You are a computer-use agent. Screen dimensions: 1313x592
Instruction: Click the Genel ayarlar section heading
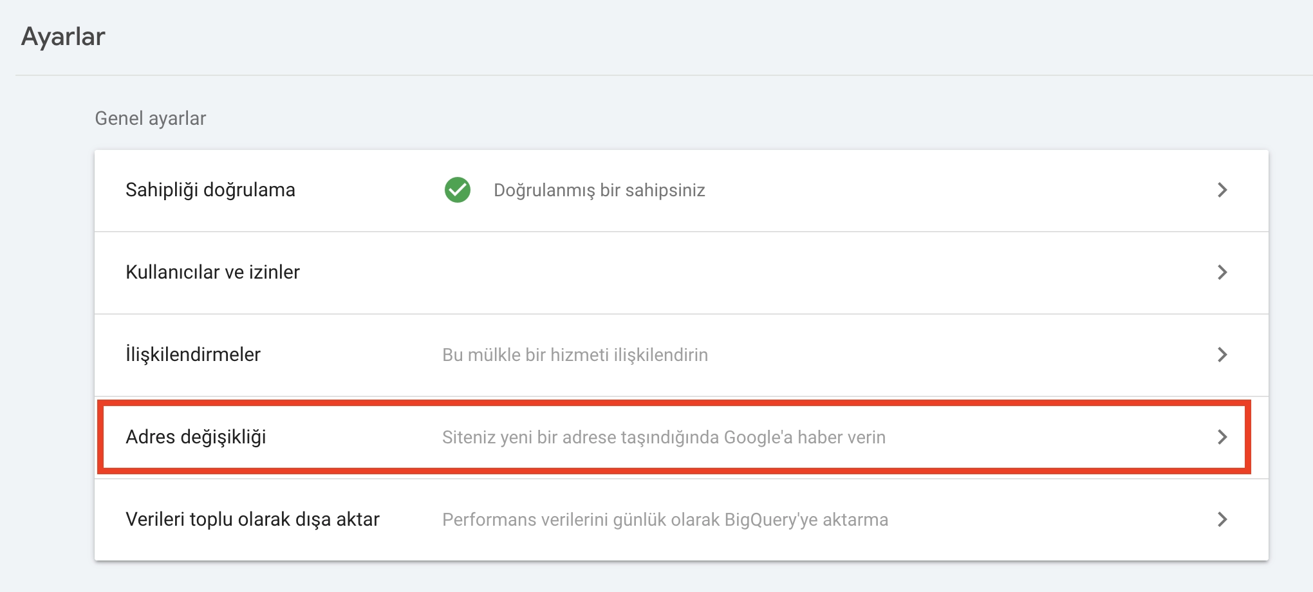151,118
